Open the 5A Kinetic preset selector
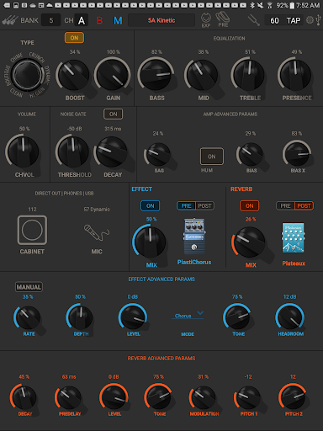 click(x=161, y=20)
